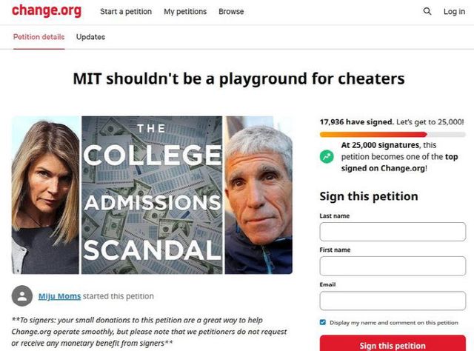Viewport: 474px width, 351px height.
Task: Open My petitions page
Action: tap(185, 12)
